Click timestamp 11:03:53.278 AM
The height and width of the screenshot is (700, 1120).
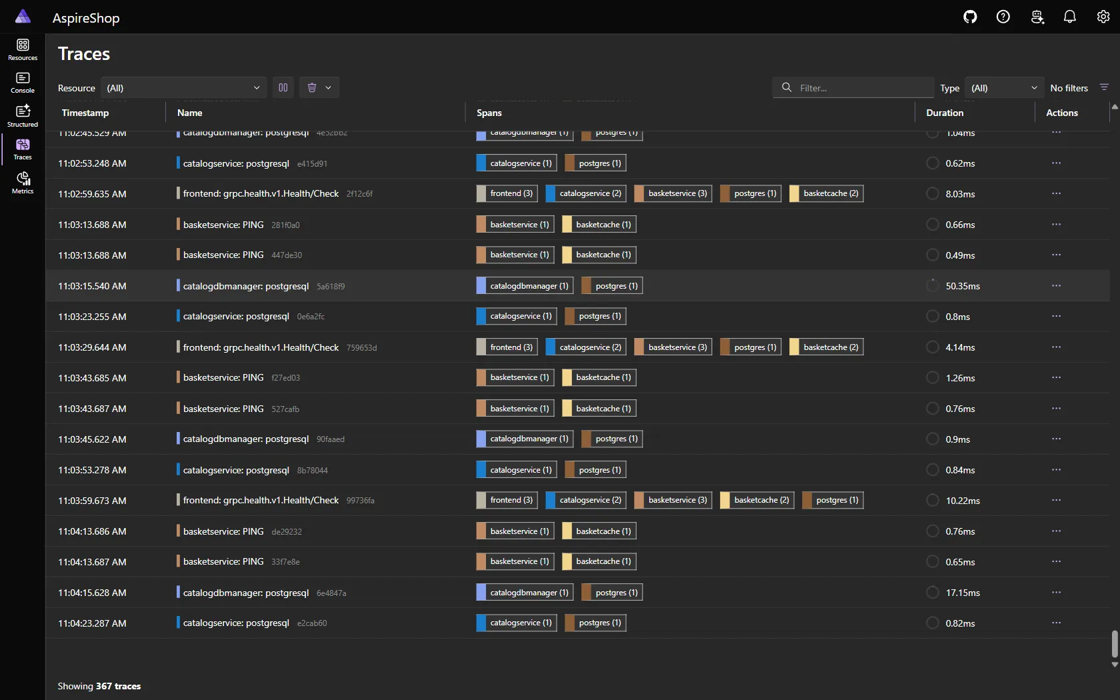tap(92, 470)
